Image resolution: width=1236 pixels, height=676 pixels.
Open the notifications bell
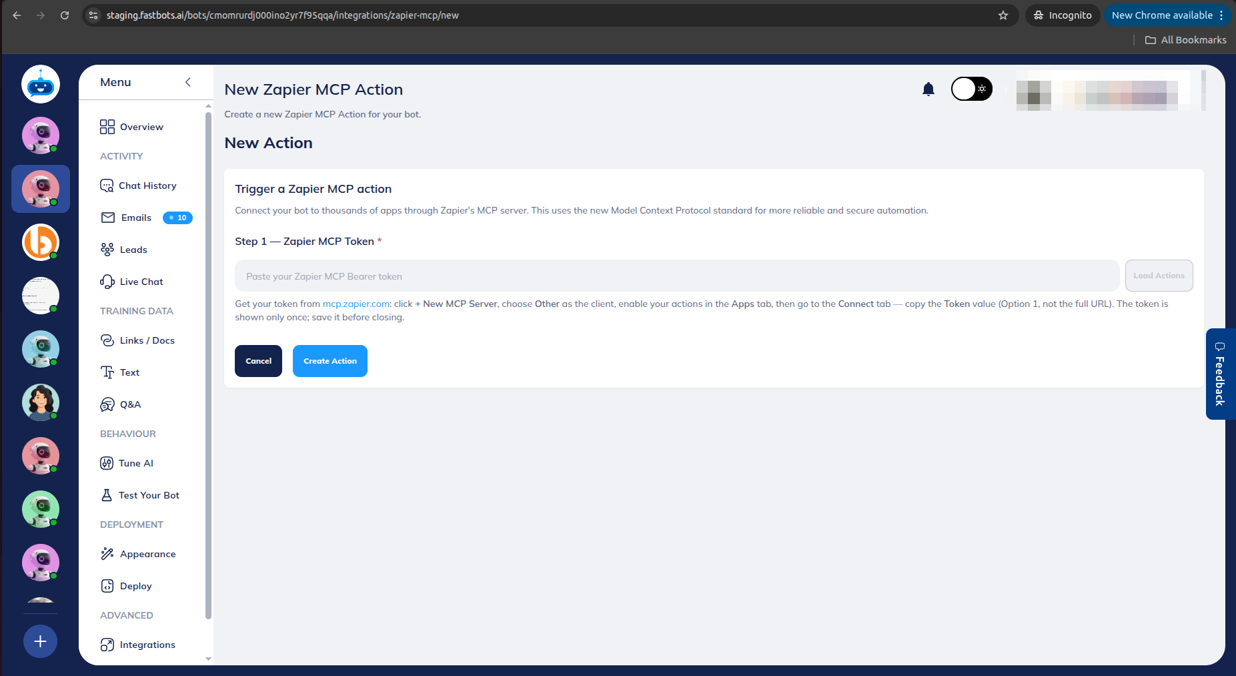[x=928, y=89]
